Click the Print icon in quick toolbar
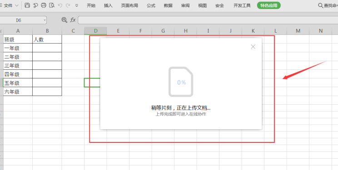The height and width of the screenshot is (170, 338). tap(44, 5)
